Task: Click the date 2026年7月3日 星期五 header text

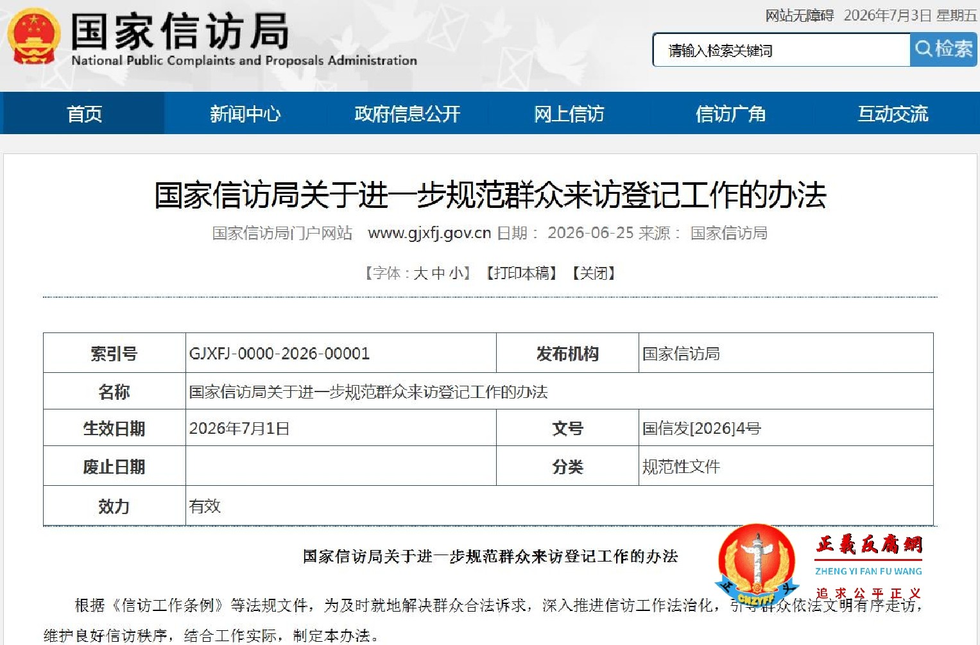Action: pos(910,15)
